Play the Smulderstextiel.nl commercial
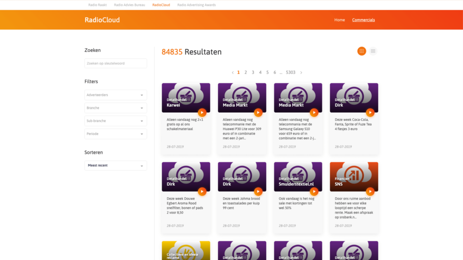The height and width of the screenshot is (260, 463). pos(314,191)
